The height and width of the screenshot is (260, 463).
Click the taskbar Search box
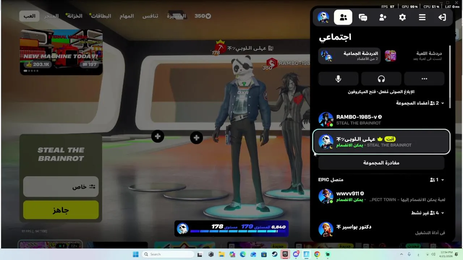pos(168,254)
